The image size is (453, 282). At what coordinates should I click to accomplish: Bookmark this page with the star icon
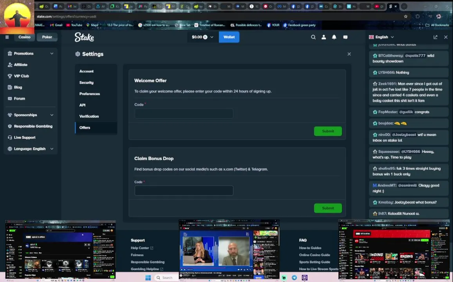pyautogui.click(x=406, y=16)
